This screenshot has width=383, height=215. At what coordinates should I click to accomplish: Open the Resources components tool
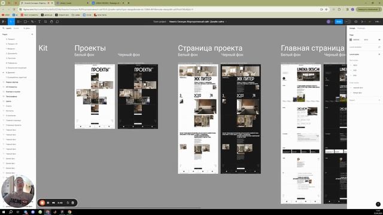45,21
